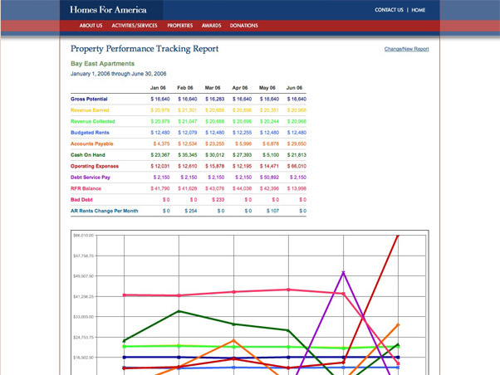Screen dimensions: 500x375
Task: Click Debt Service Pay May 06 value $ 50,892
Action: pyautogui.click(x=269, y=178)
